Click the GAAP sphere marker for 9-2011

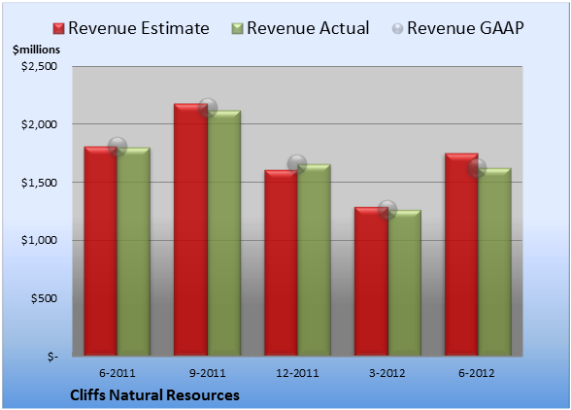208,108
